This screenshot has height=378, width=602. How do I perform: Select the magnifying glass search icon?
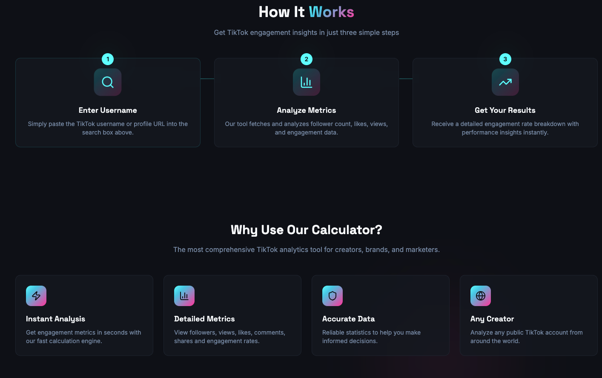pyautogui.click(x=108, y=82)
